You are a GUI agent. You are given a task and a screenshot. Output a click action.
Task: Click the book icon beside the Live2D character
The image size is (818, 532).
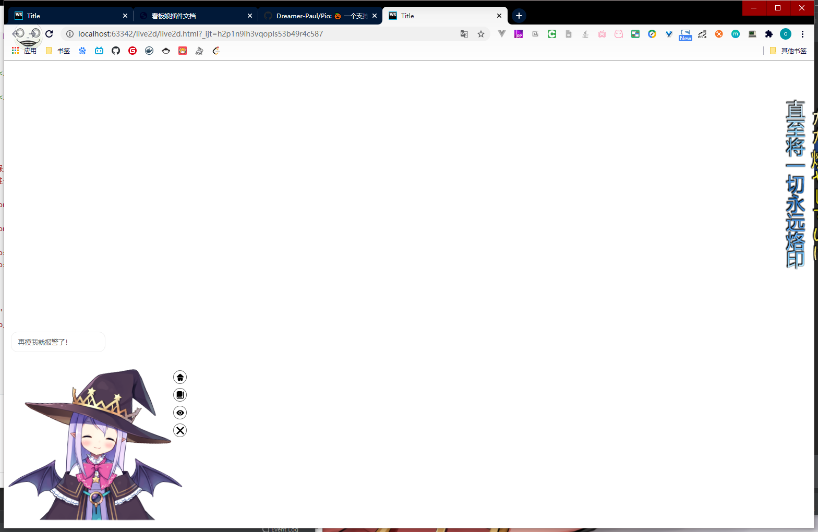click(x=180, y=395)
